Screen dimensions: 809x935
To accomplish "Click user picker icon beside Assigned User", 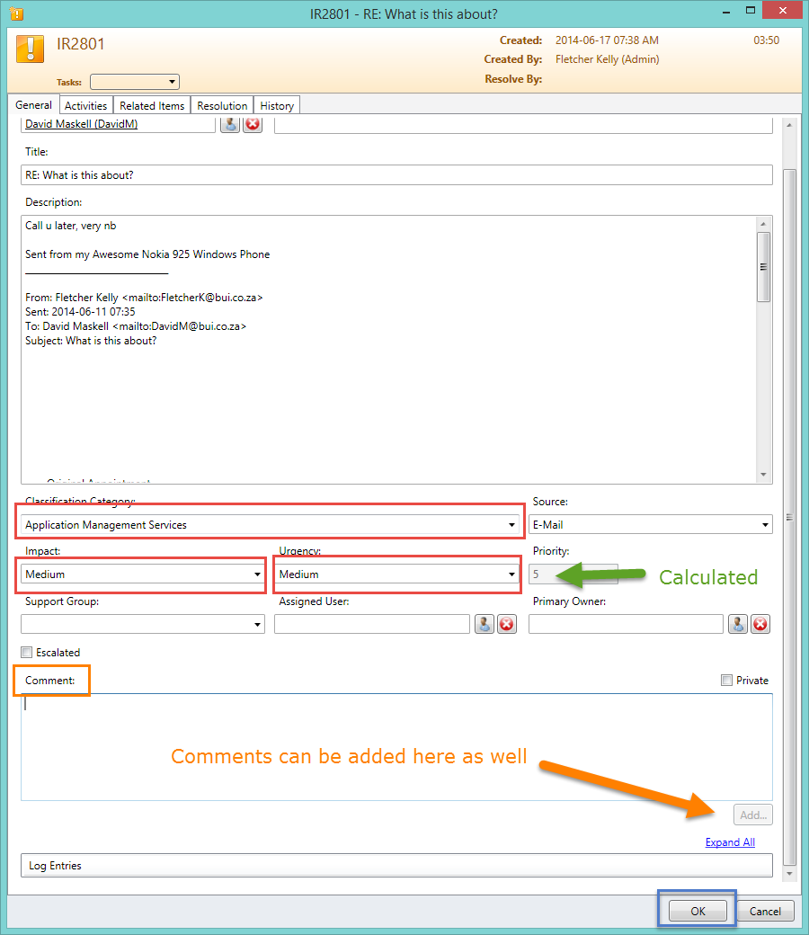I will point(485,624).
